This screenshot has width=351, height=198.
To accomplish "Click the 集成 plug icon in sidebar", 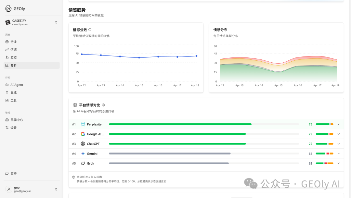I will [x=7, y=93].
